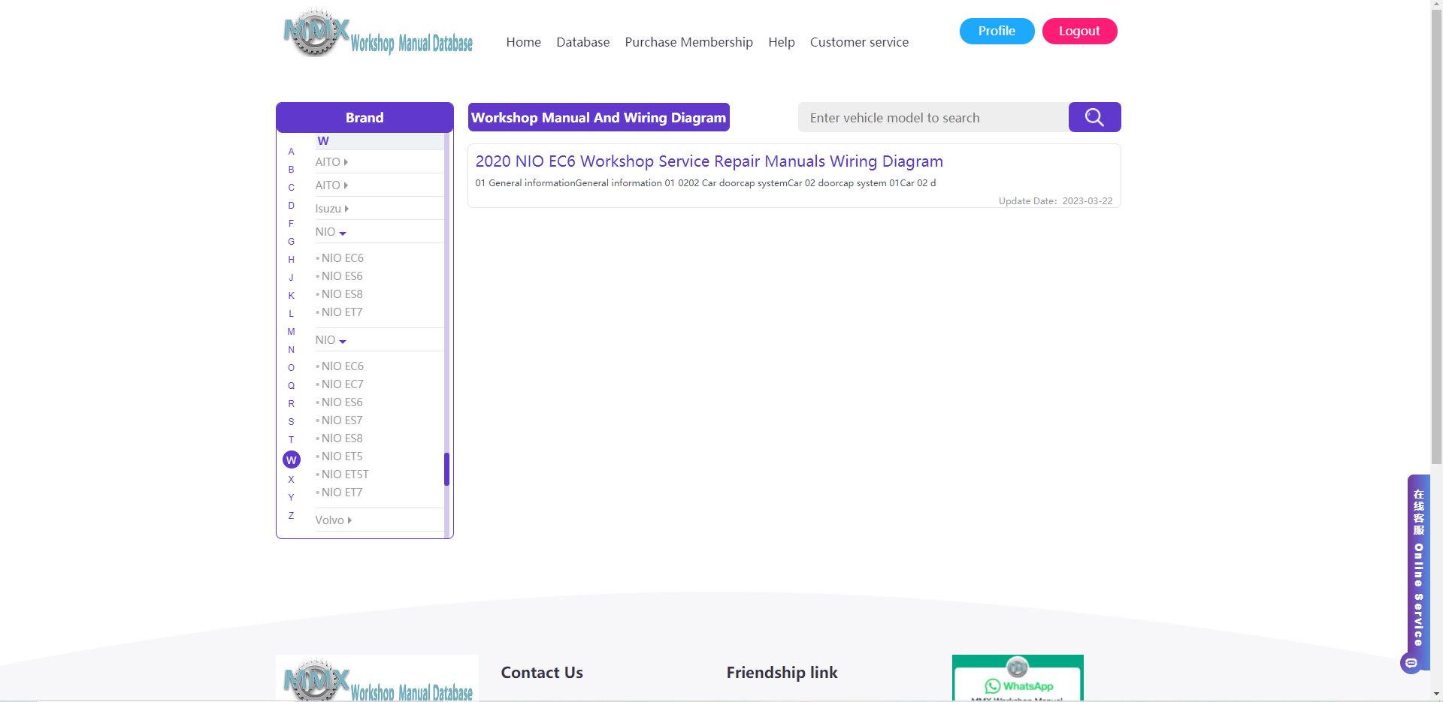Click the brand list scrollbar thumb
Screen dimensions: 1443x702
446,469
